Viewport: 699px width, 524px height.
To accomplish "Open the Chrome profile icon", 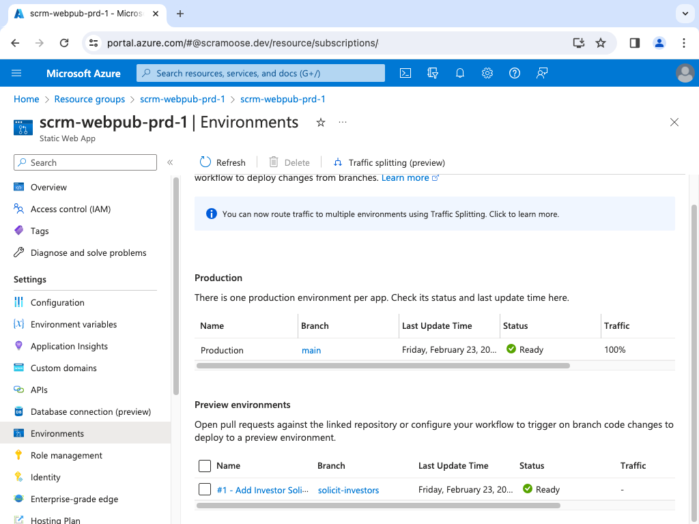I will click(659, 43).
